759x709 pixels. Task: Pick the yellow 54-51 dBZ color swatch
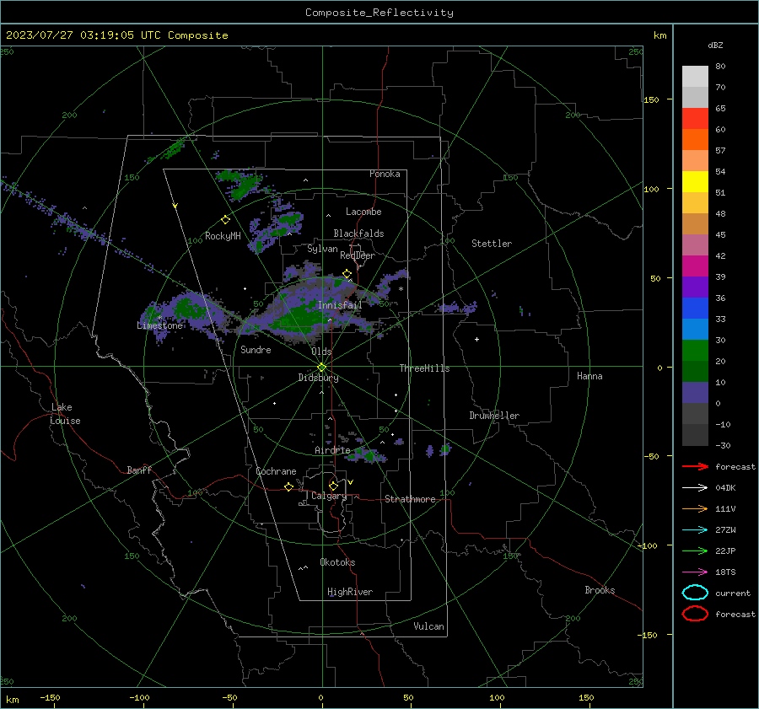[695, 182]
